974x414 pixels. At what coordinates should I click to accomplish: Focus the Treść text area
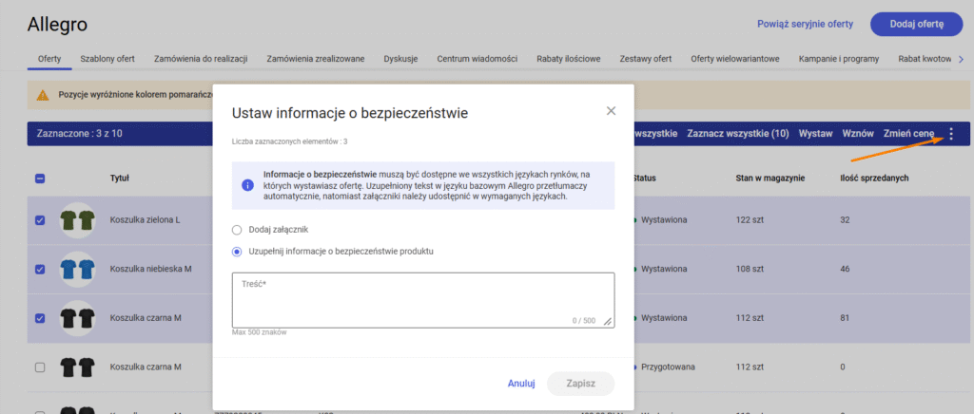423,300
